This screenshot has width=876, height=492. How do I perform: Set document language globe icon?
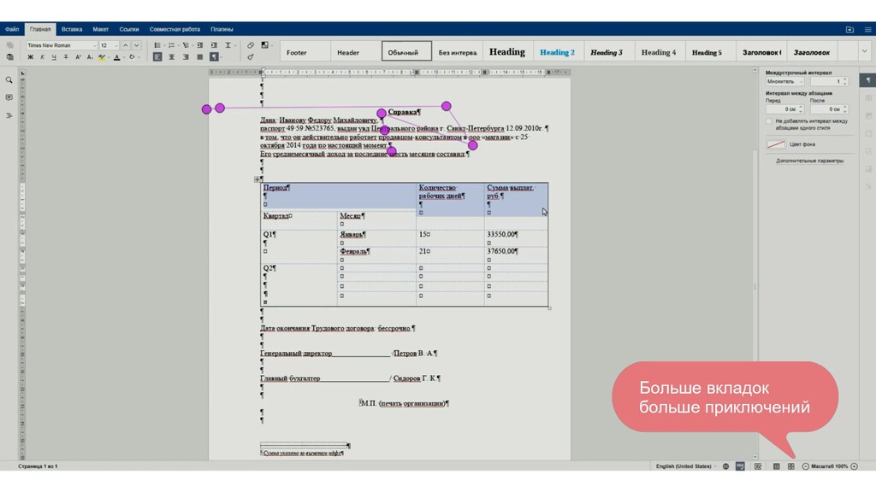(x=725, y=466)
